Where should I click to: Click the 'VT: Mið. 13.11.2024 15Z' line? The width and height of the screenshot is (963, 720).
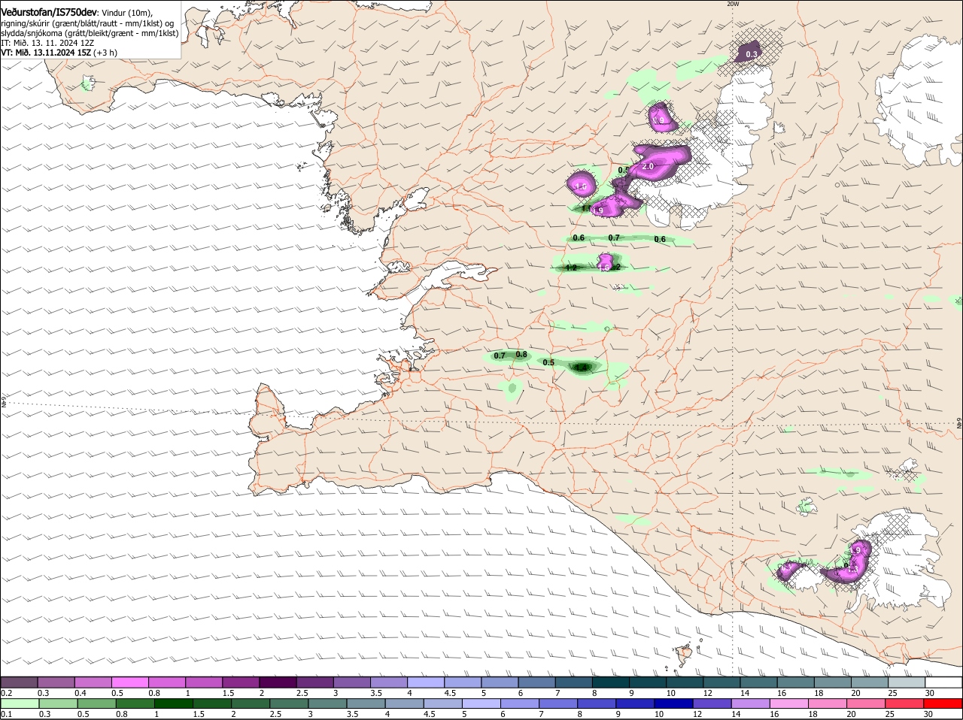click(x=46, y=53)
